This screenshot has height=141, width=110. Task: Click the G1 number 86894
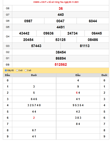(x=61, y=58)
